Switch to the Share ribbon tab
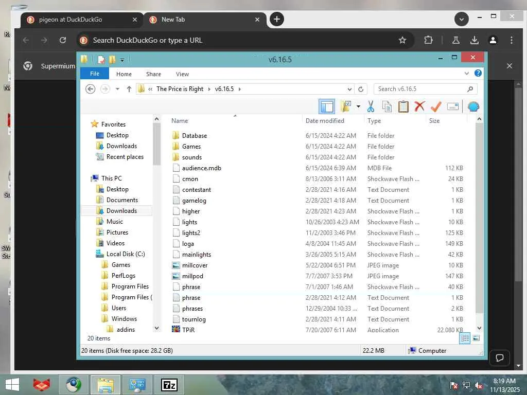 tap(153, 74)
